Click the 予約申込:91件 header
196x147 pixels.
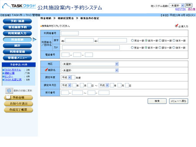[x=19, y=65]
